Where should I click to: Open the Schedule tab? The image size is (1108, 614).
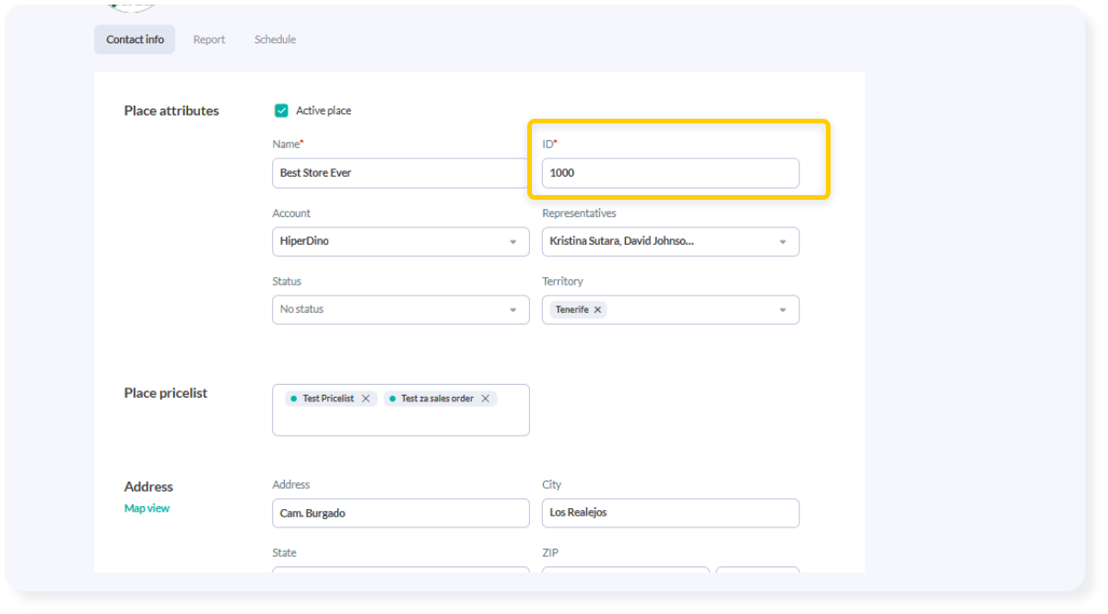[275, 40]
